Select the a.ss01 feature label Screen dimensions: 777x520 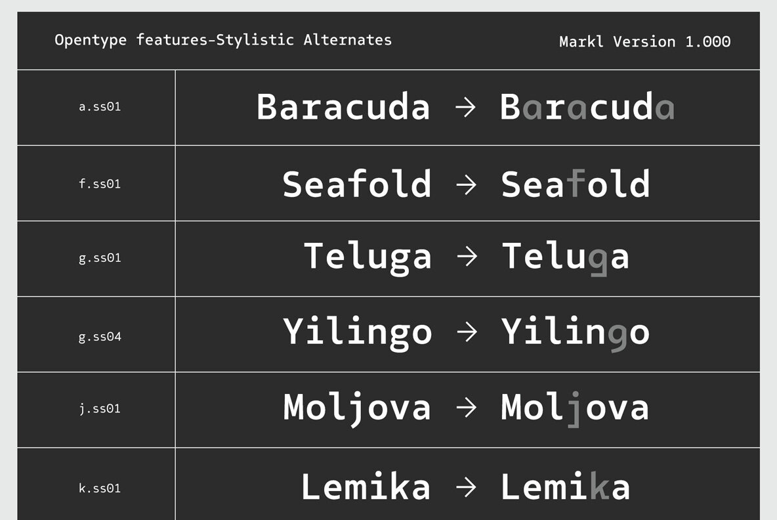(x=100, y=106)
